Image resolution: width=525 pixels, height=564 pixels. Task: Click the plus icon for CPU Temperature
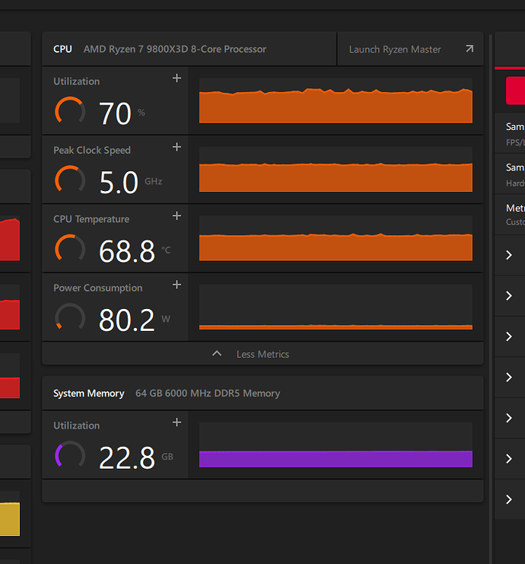click(177, 216)
